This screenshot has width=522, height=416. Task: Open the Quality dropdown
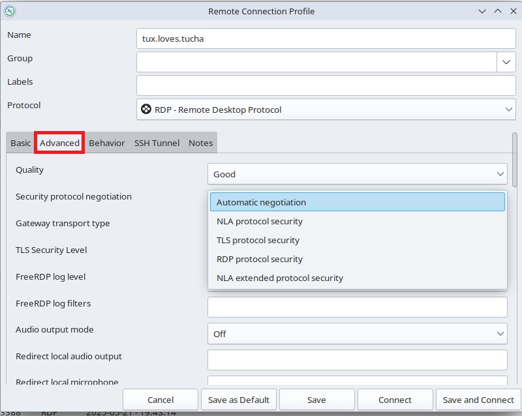pyautogui.click(x=357, y=174)
